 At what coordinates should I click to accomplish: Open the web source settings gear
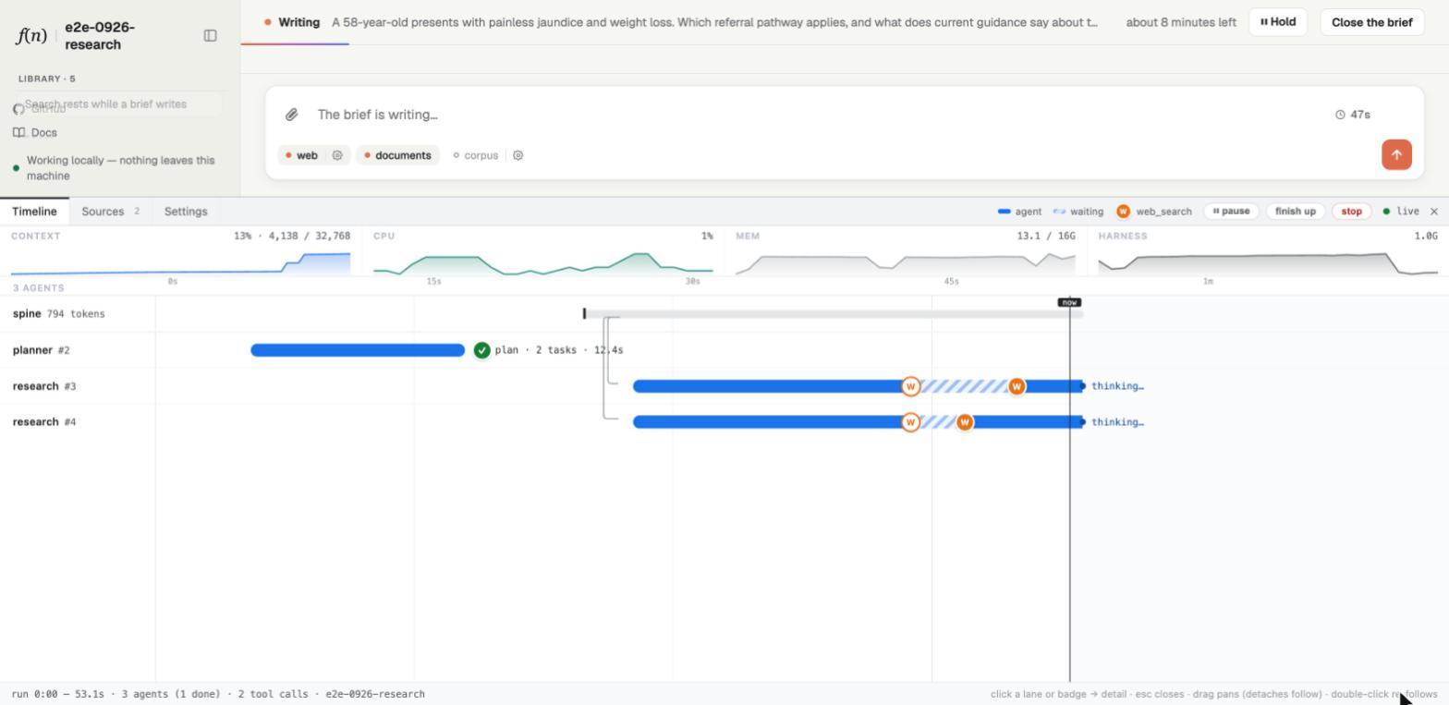click(337, 155)
